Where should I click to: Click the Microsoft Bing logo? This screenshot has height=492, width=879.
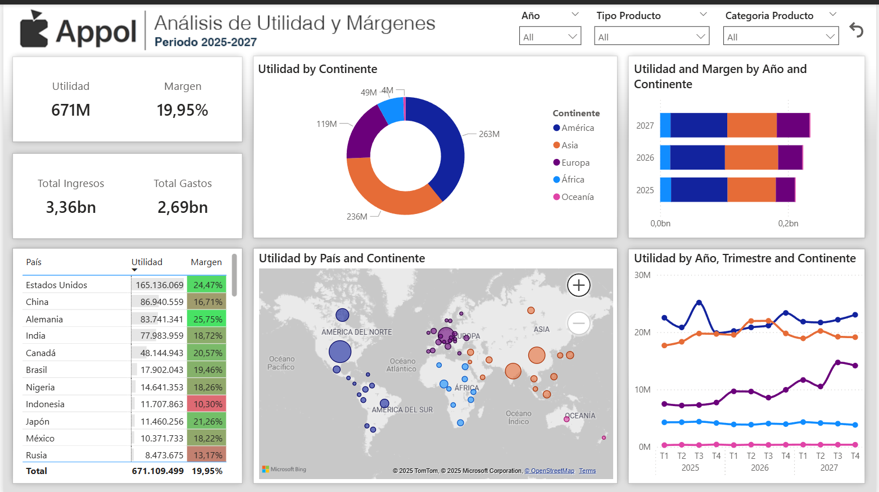pyautogui.click(x=284, y=470)
